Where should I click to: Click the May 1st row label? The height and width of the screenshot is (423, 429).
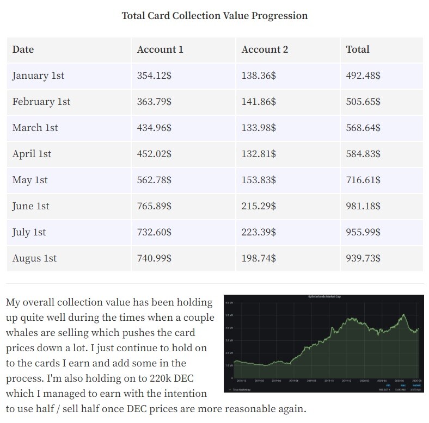tap(30, 180)
